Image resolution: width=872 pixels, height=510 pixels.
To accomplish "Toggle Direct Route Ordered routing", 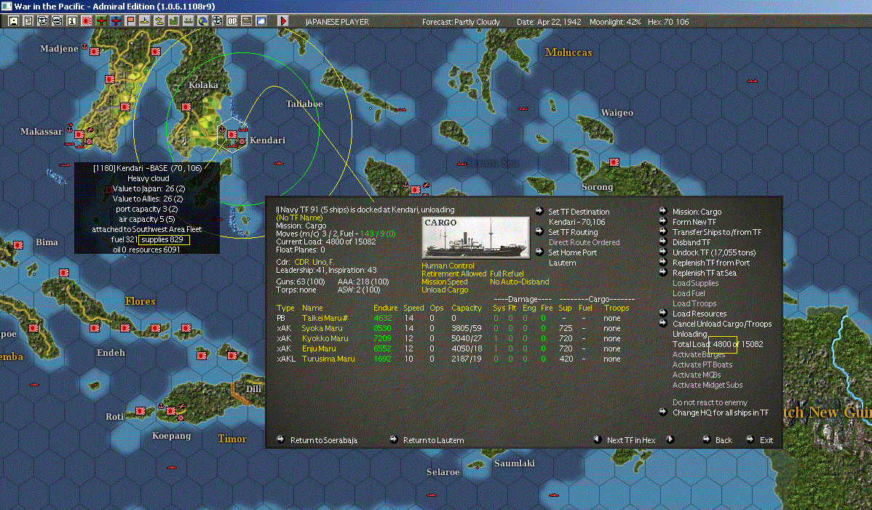I will (x=584, y=242).
